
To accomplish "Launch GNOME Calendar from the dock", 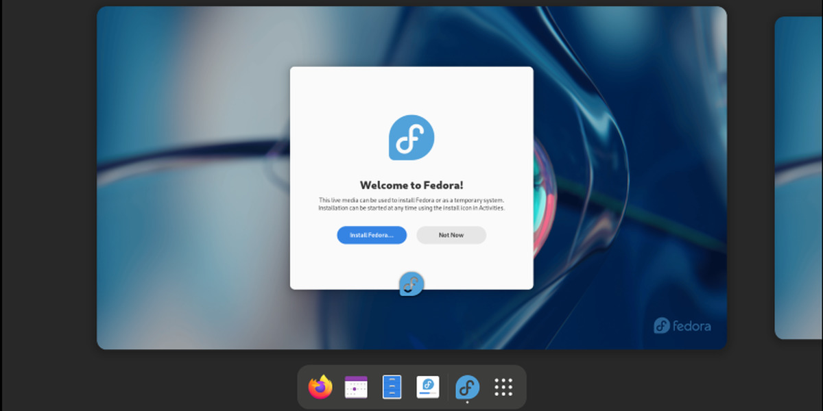I will (356, 387).
